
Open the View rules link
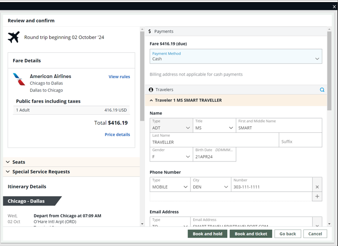[x=119, y=77]
